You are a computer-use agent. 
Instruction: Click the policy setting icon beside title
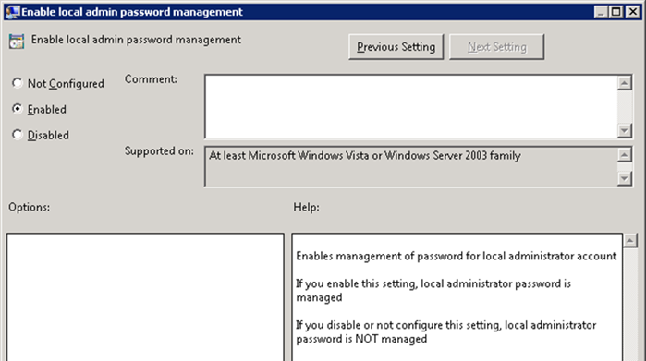(x=17, y=42)
